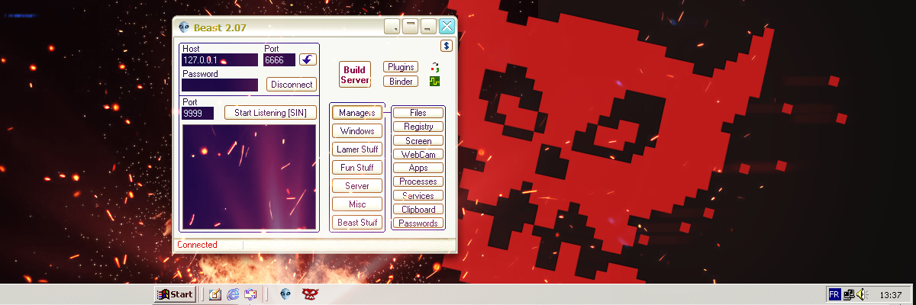
Task: Select the Lamer Stuff category
Action: (x=357, y=149)
